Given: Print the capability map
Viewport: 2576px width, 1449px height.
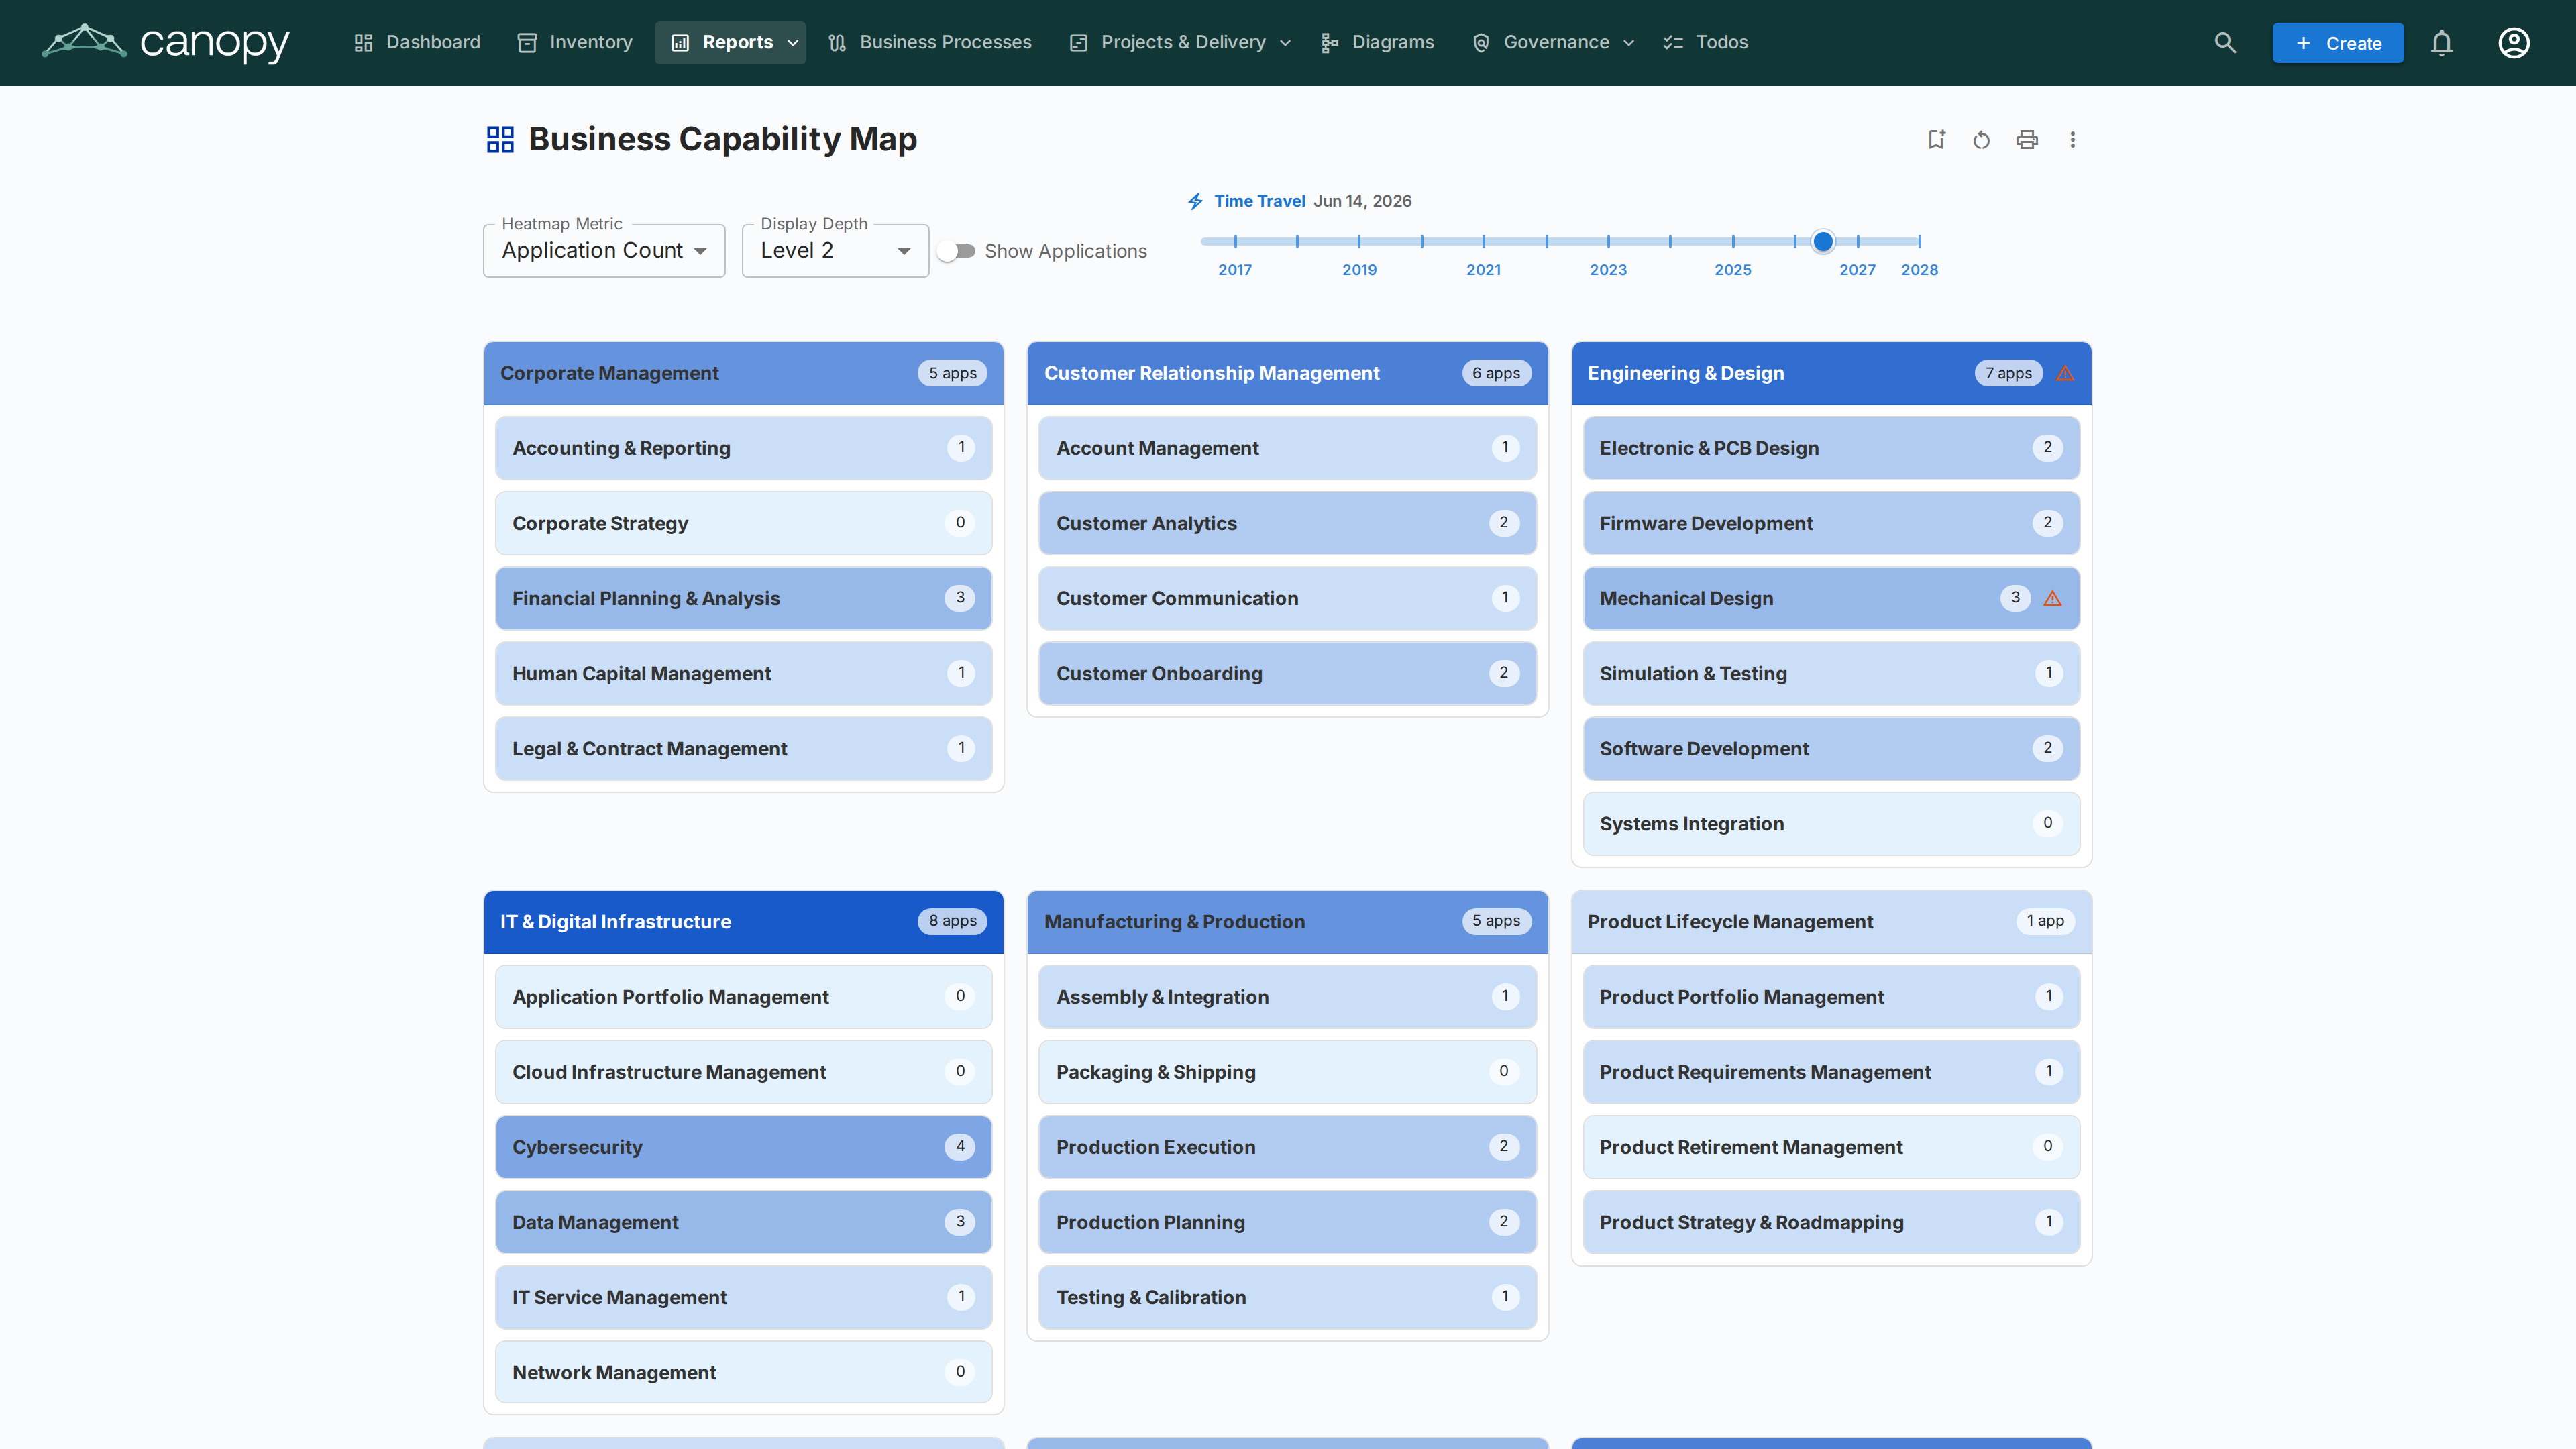Looking at the screenshot, I should pos(2027,140).
